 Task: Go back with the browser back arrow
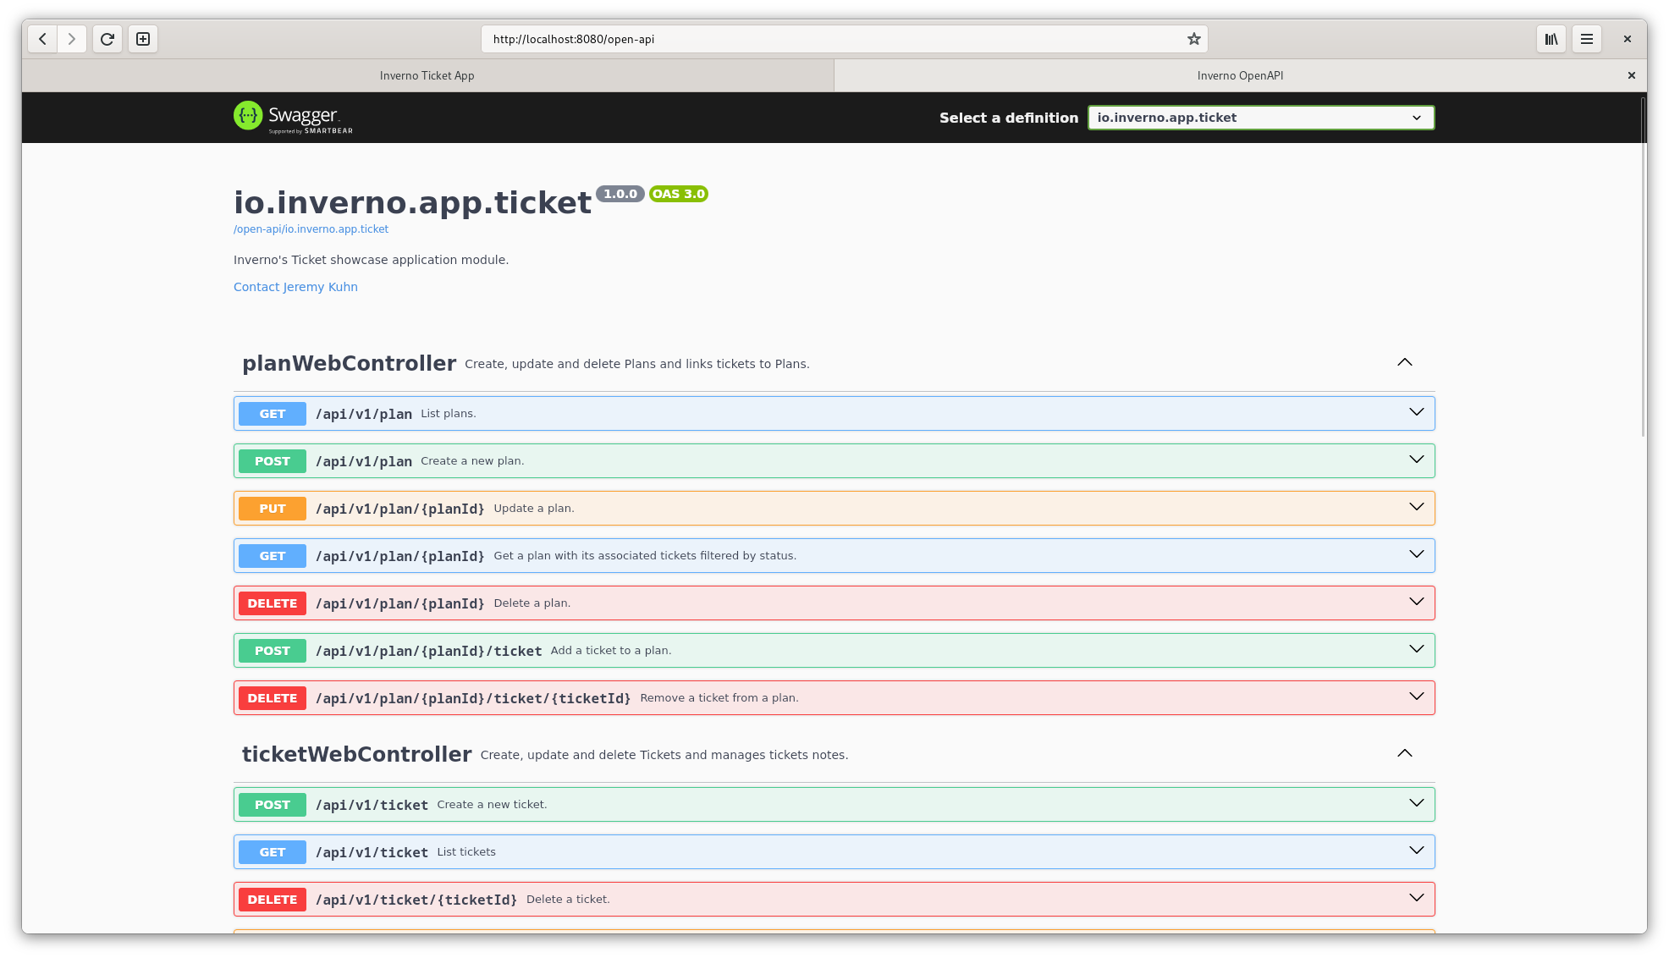(42, 39)
